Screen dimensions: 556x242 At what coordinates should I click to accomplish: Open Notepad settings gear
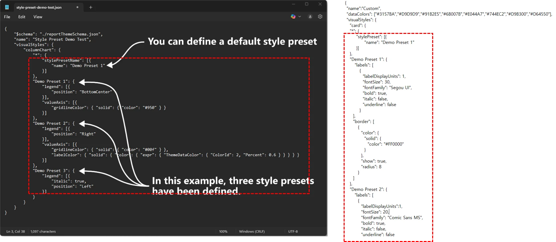coord(320,17)
